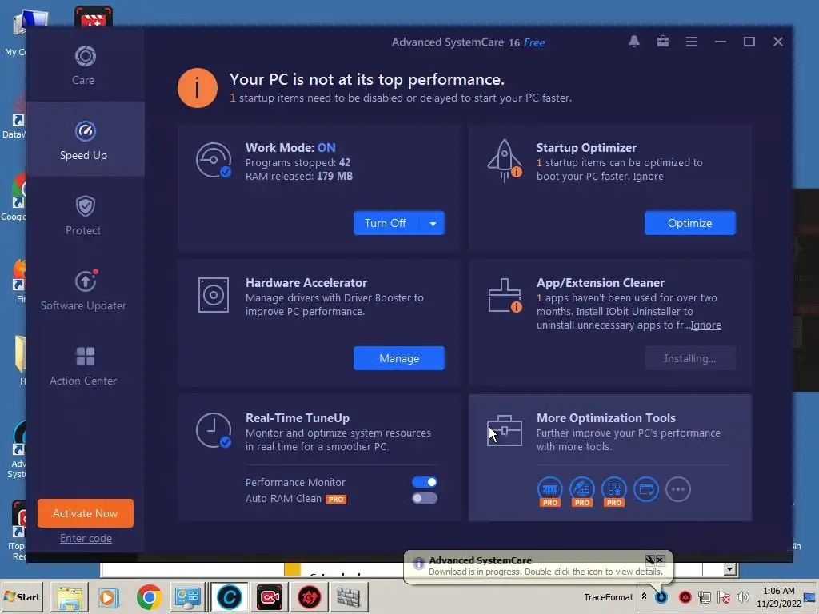Click the TraceFormat toolbar label

(608, 597)
